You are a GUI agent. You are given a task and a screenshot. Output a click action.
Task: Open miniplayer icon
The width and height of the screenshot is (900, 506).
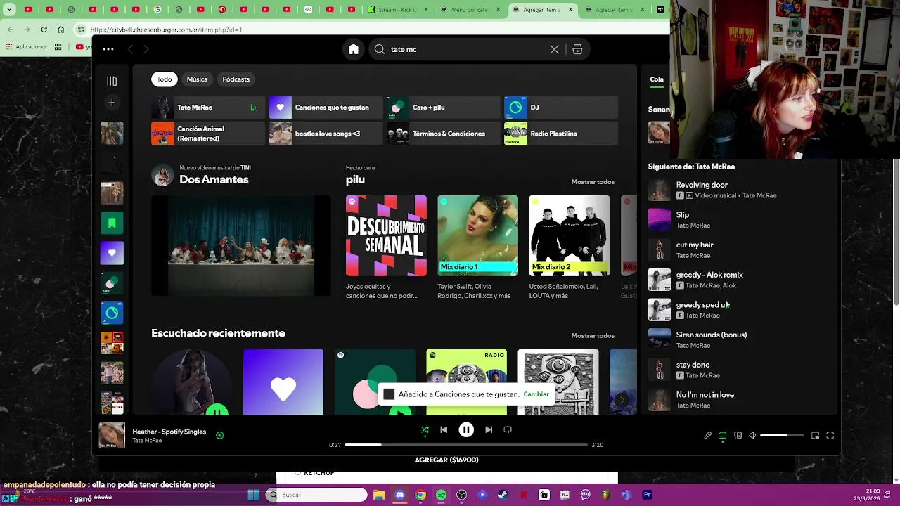[x=816, y=436]
